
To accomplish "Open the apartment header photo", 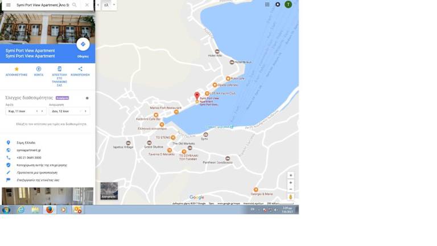I will [48, 28].
